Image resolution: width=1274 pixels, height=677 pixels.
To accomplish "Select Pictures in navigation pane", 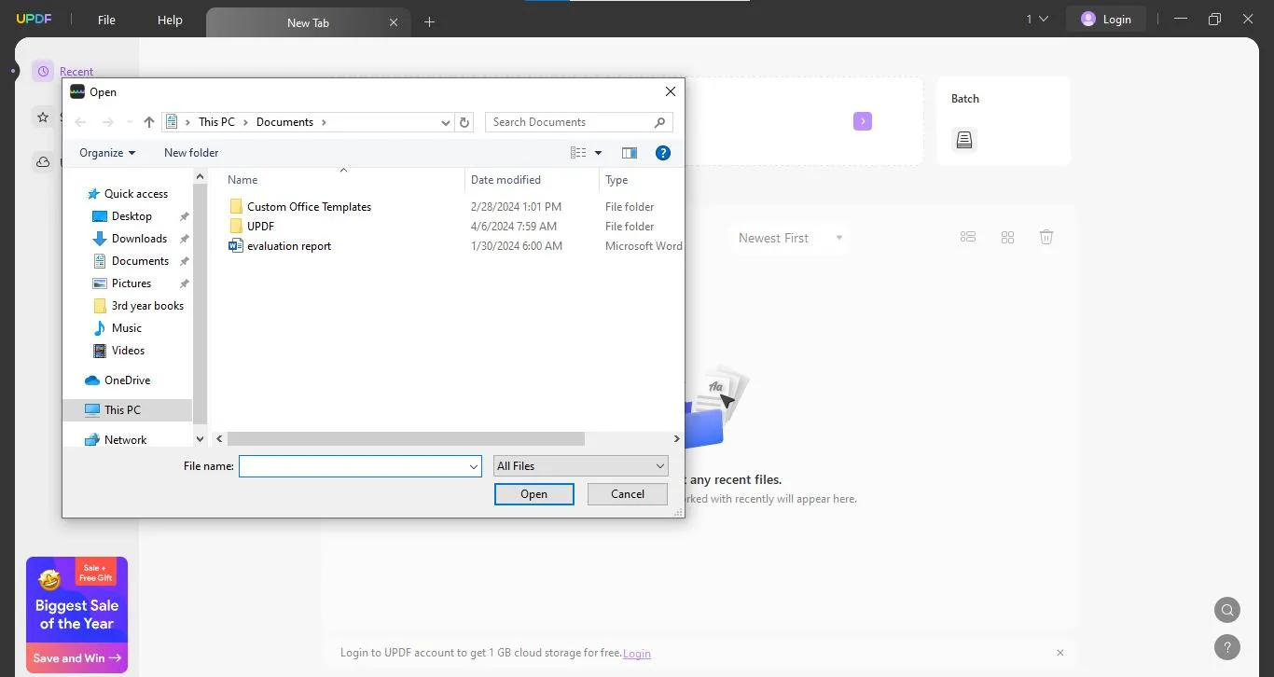I will pos(132,283).
